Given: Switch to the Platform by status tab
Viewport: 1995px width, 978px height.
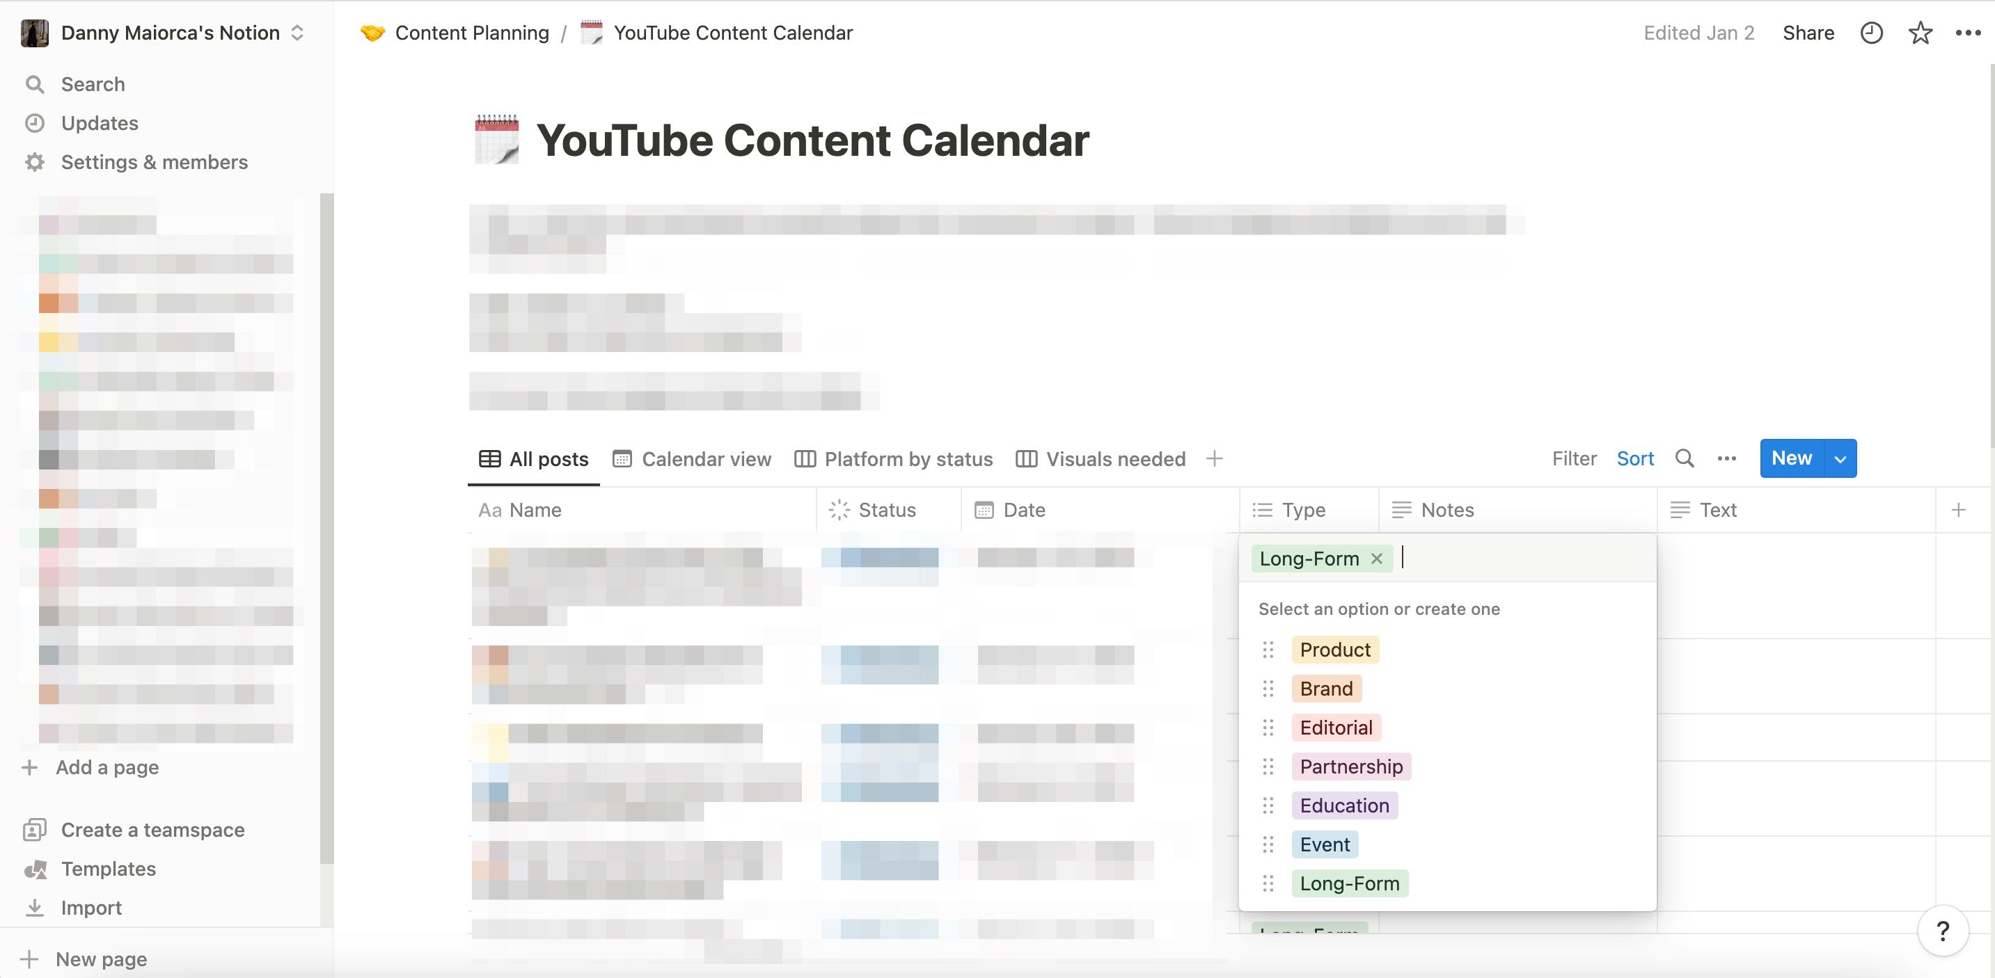Looking at the screenshot, I should 894,459.
